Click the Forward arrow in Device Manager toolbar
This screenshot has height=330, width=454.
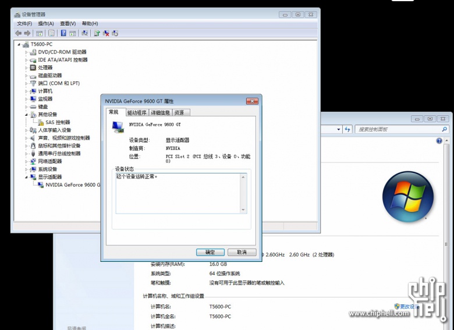tap(27, 33)
